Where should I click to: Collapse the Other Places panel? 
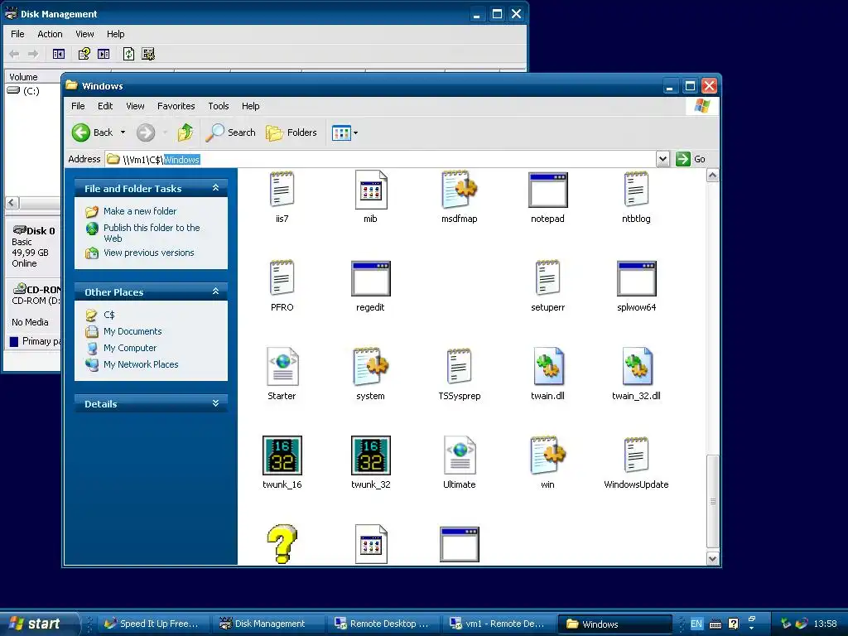click(215, 291)
